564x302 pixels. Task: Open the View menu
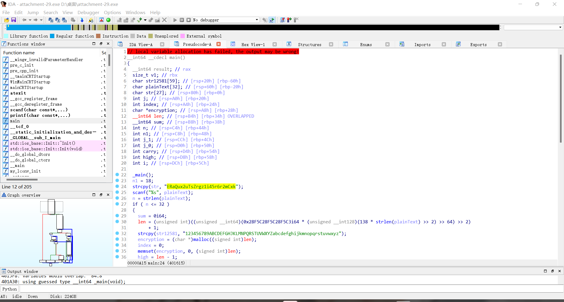click(x=68, y=12)
